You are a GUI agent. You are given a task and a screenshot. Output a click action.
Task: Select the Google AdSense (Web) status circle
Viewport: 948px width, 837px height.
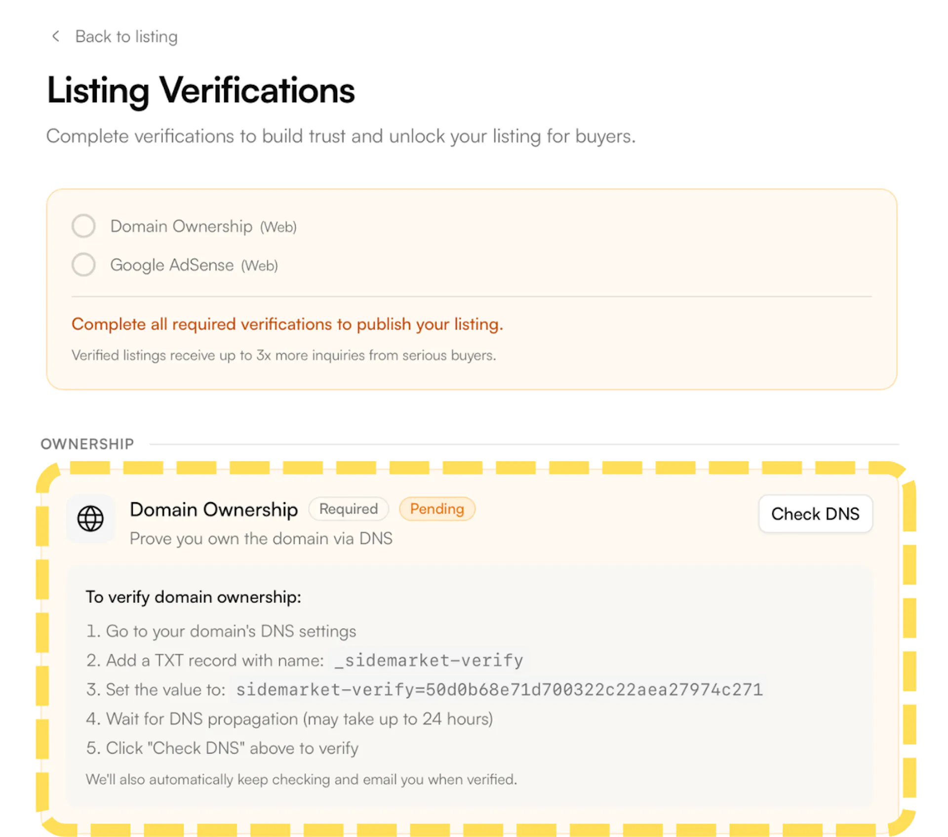[x=83, y=265]
